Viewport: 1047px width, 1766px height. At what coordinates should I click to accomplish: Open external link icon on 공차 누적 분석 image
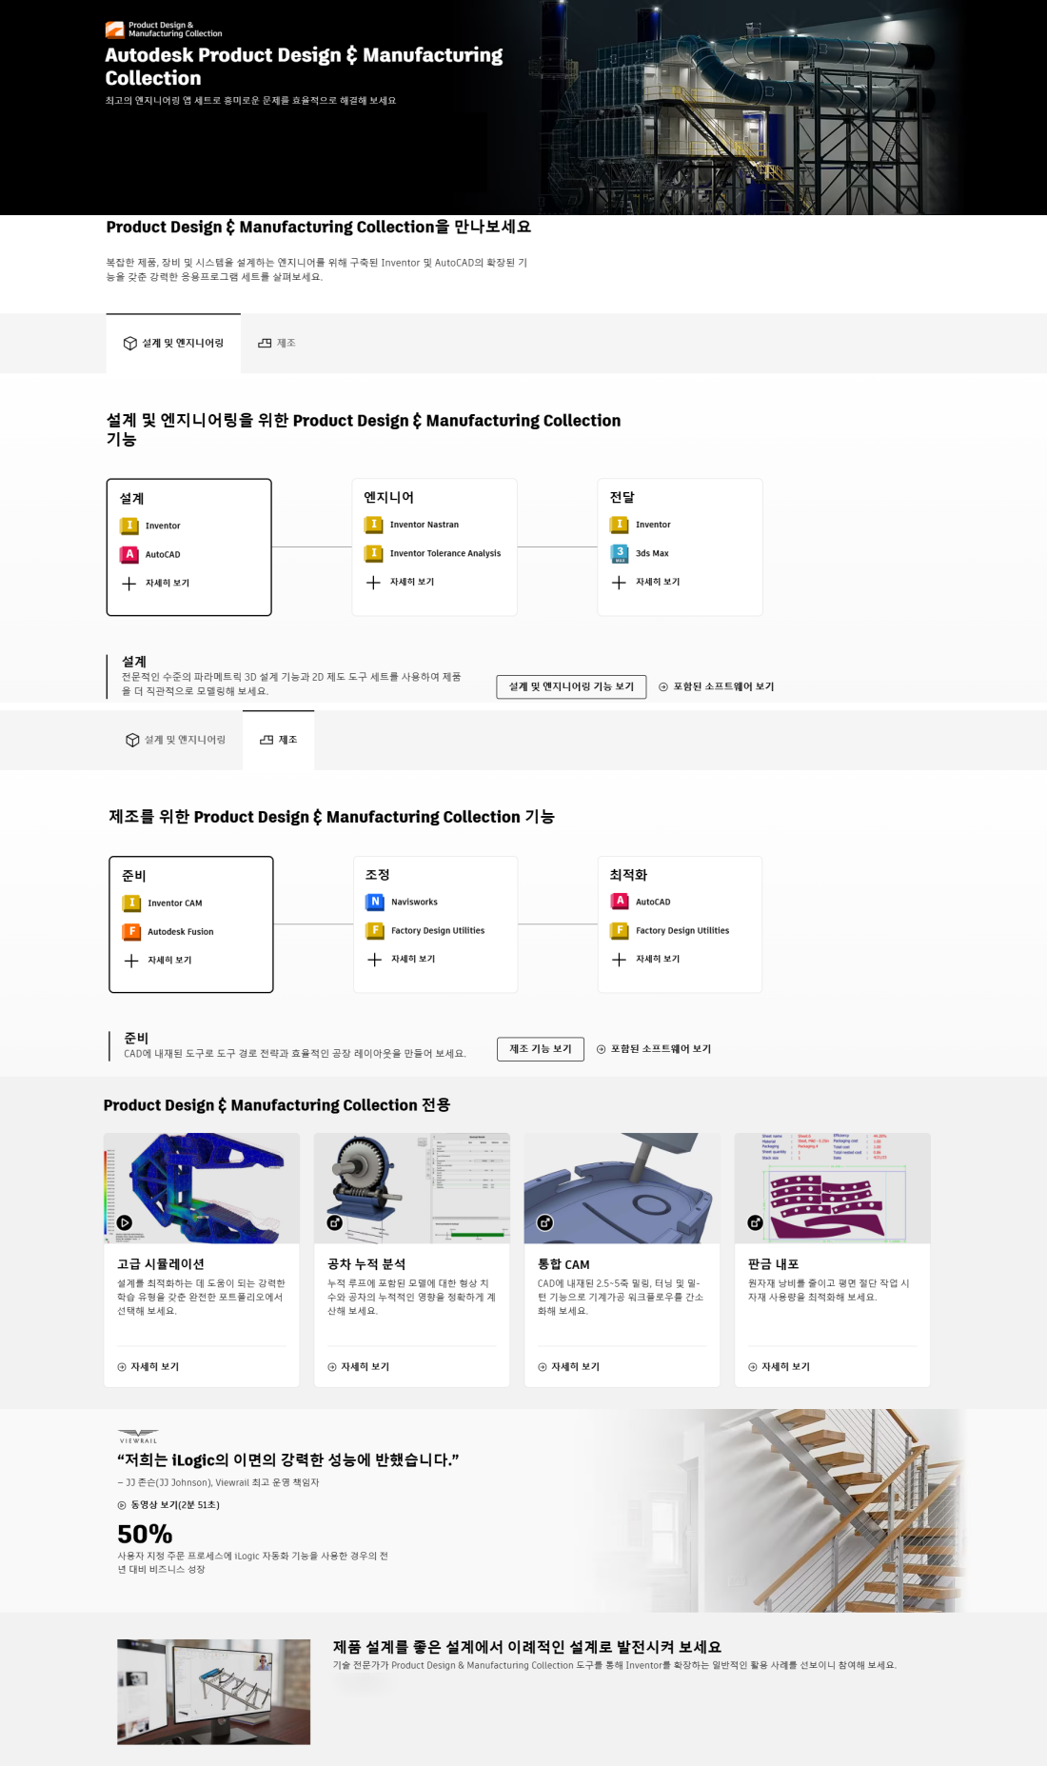335,1222
